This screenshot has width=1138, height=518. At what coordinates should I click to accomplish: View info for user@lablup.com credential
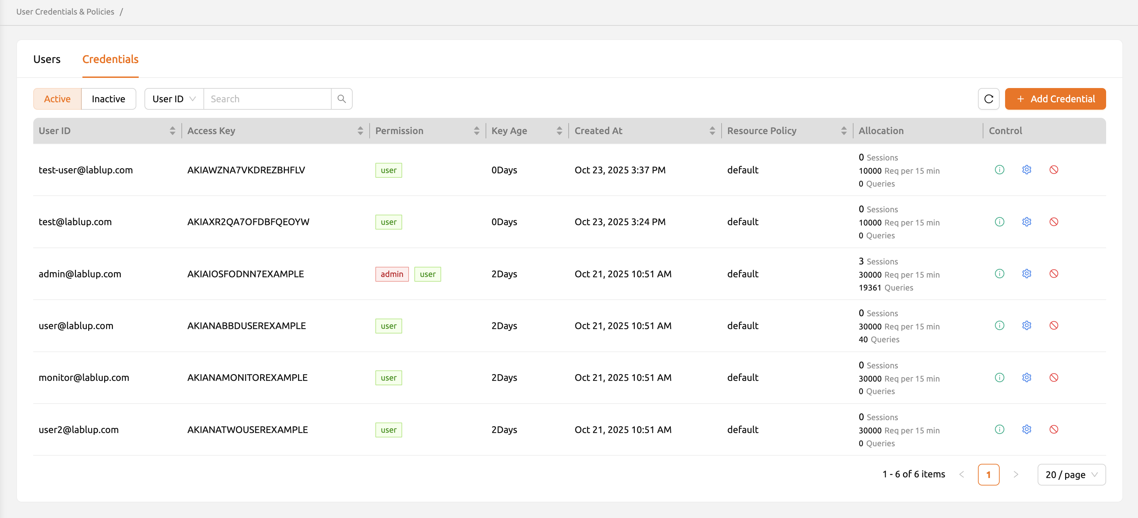coord(999,325)
